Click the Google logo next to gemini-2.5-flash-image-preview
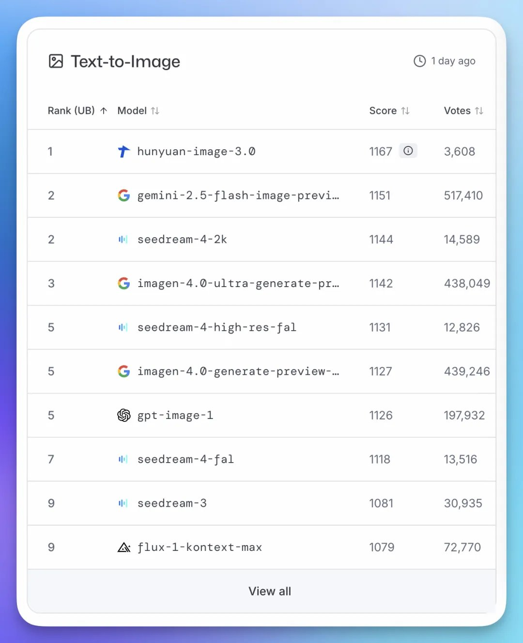This screenshot has width=523, height=643. [x=123, y=195]
